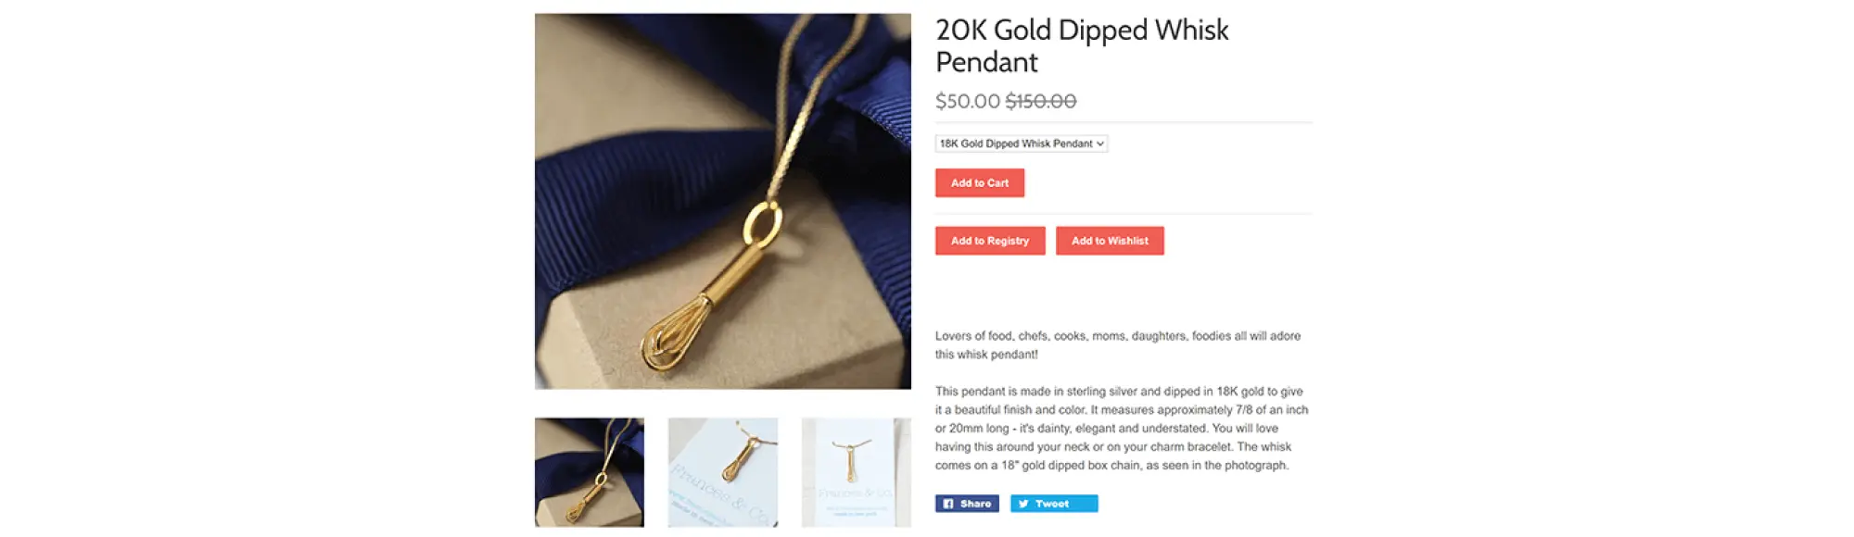
Task: Add pendant to the registry
Action: click(990, 241)
